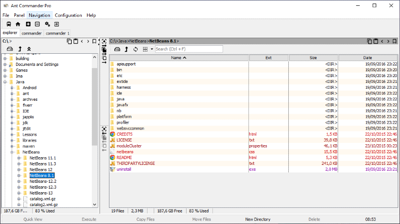
Task: Click the Home icon in main toolbar
Action: 18,24
